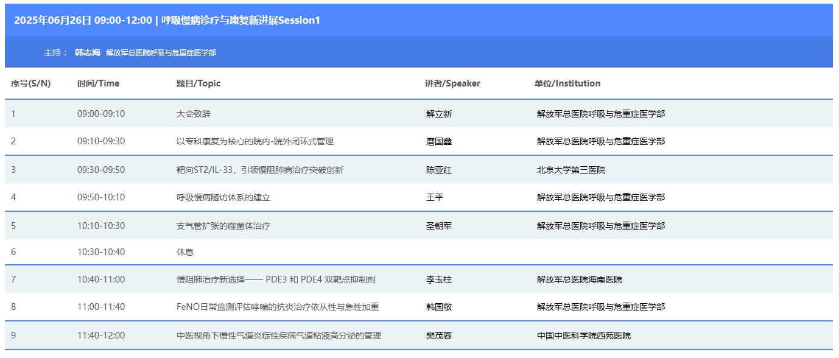
Task: Click moderator affiliation 解放军总医院呼吸与危重症医学部 in header
Action: click(x=161, y=53)
